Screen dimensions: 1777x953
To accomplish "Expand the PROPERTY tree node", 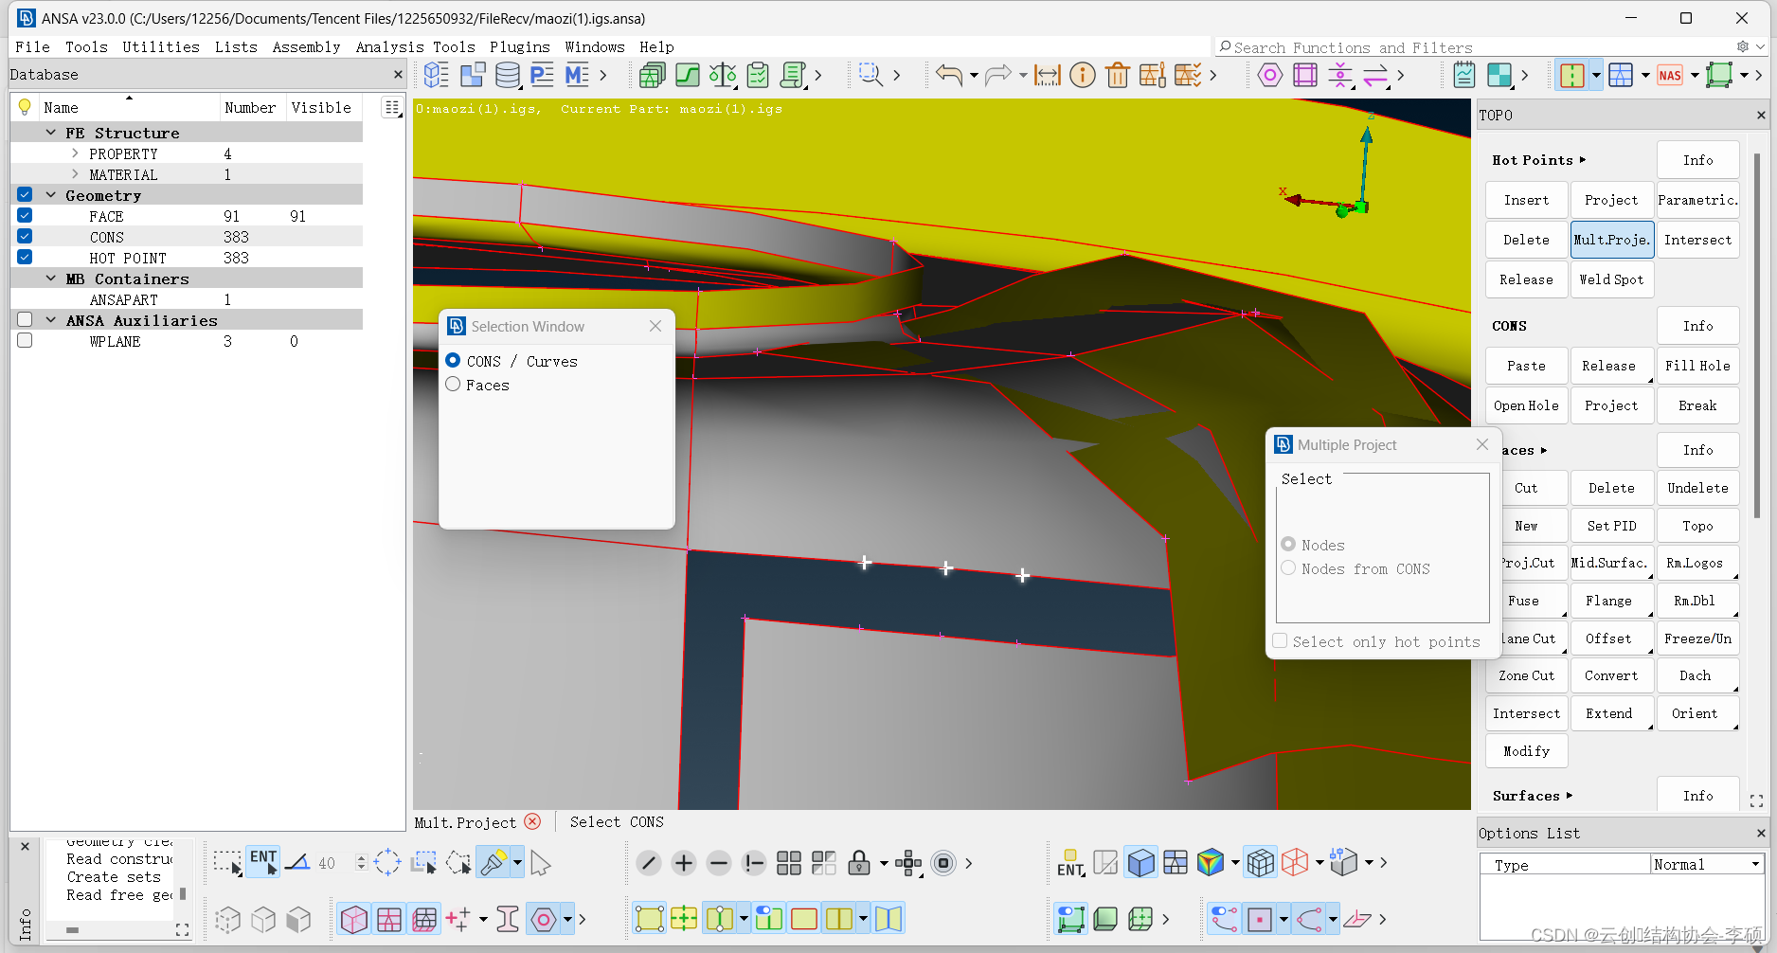I will pyautogui.click(x=75, y=153).
